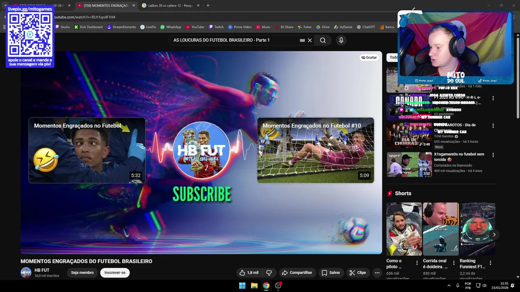Open 'Corrida oval é doideira' short thumbnail
Screen dimensions: 520x292
(x=441, y=229)
